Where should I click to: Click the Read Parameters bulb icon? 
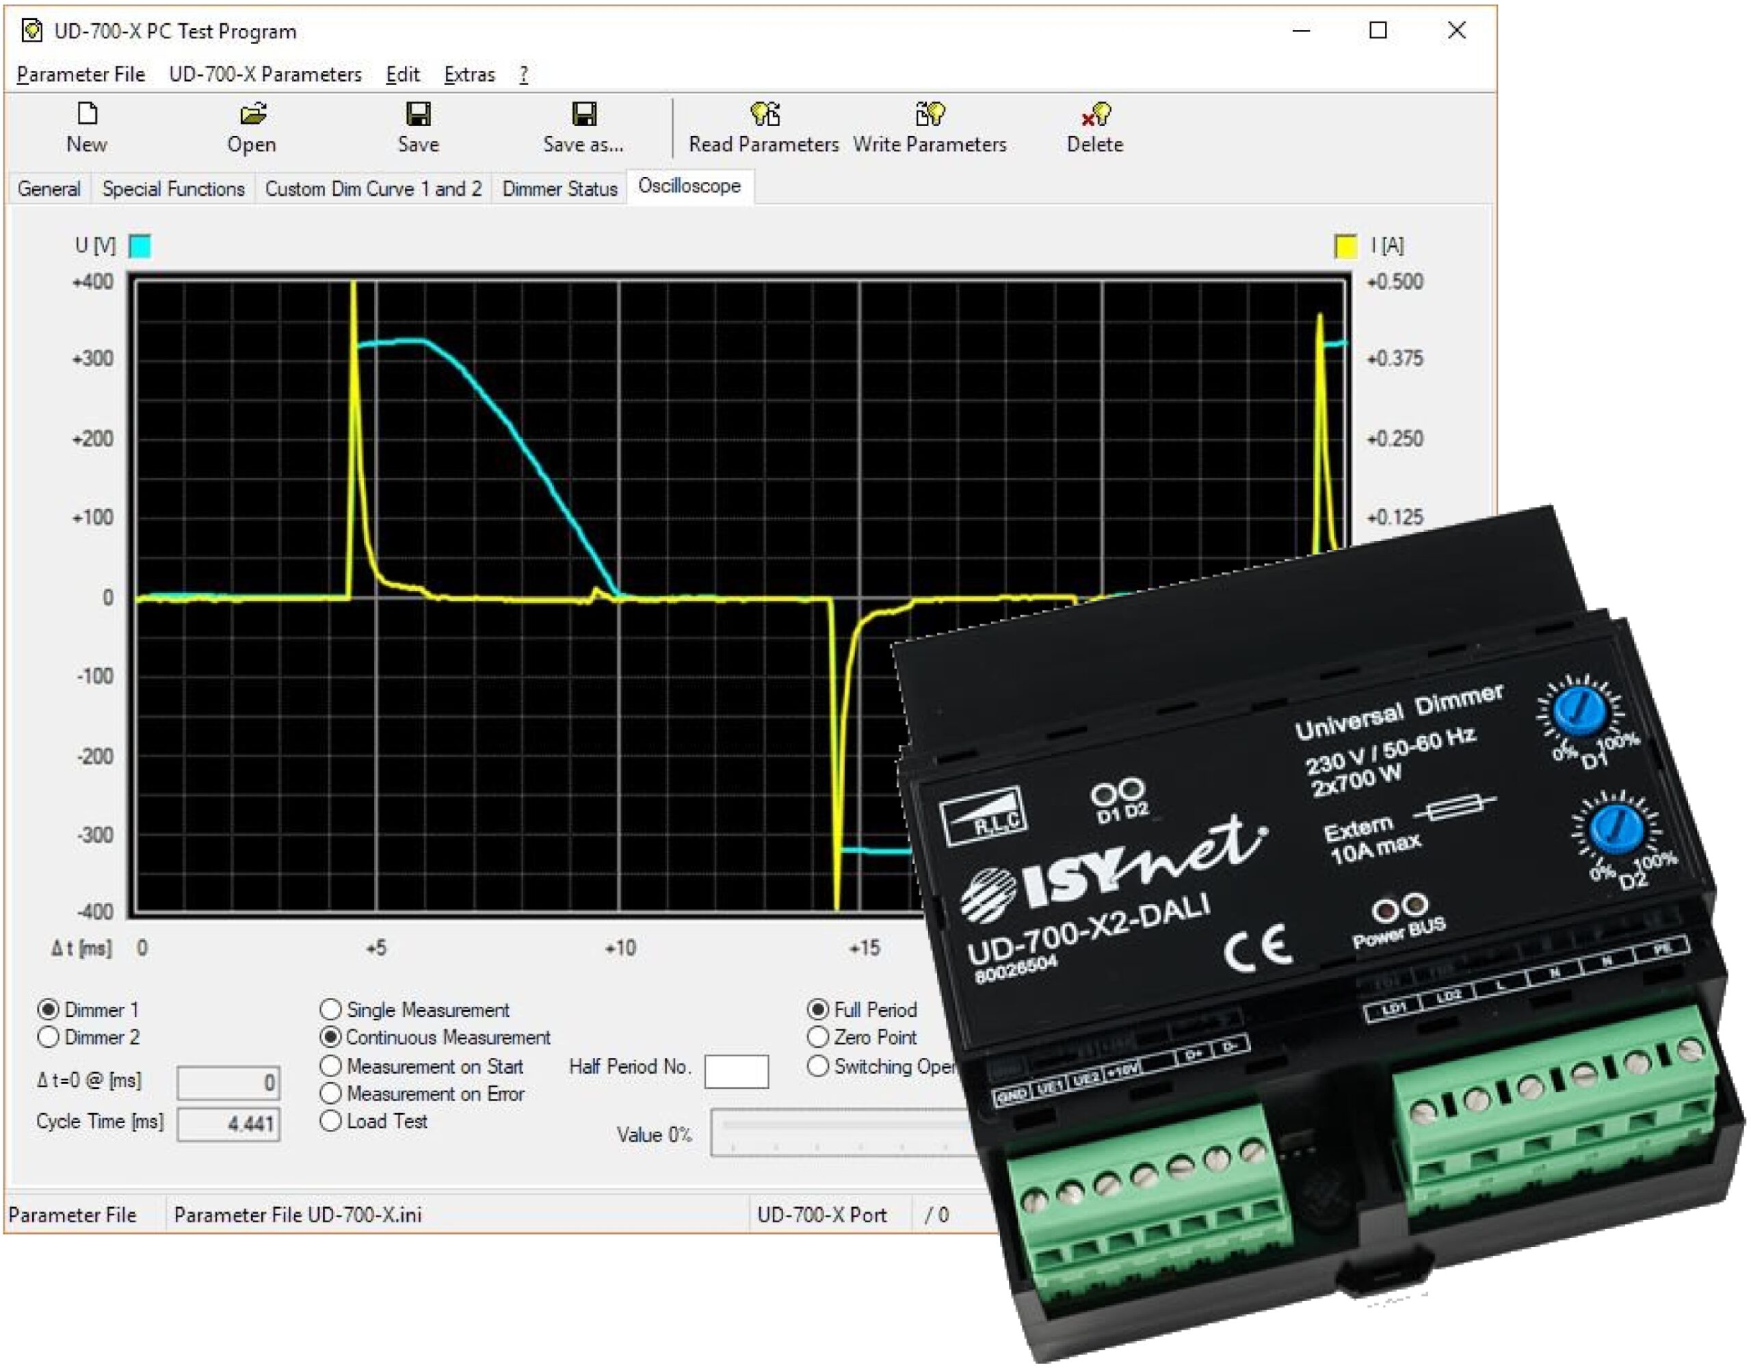[x=765, y=114]
